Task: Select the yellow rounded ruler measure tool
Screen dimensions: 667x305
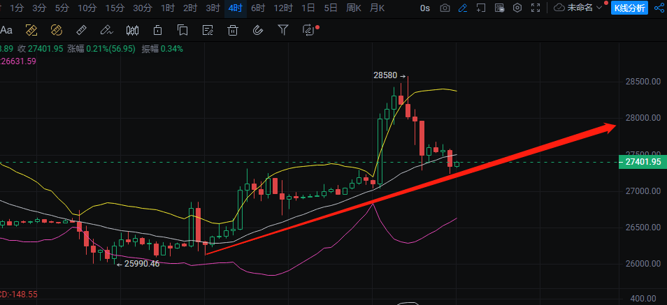Action: [x=56, y=30]
